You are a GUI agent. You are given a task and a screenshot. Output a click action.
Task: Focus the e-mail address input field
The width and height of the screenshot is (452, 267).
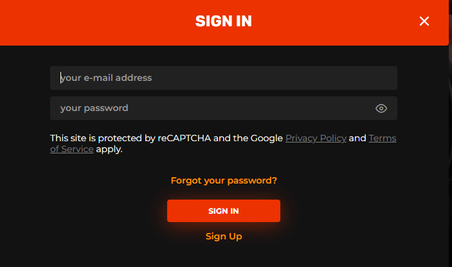pyautogui.click(x=224, y=78)
